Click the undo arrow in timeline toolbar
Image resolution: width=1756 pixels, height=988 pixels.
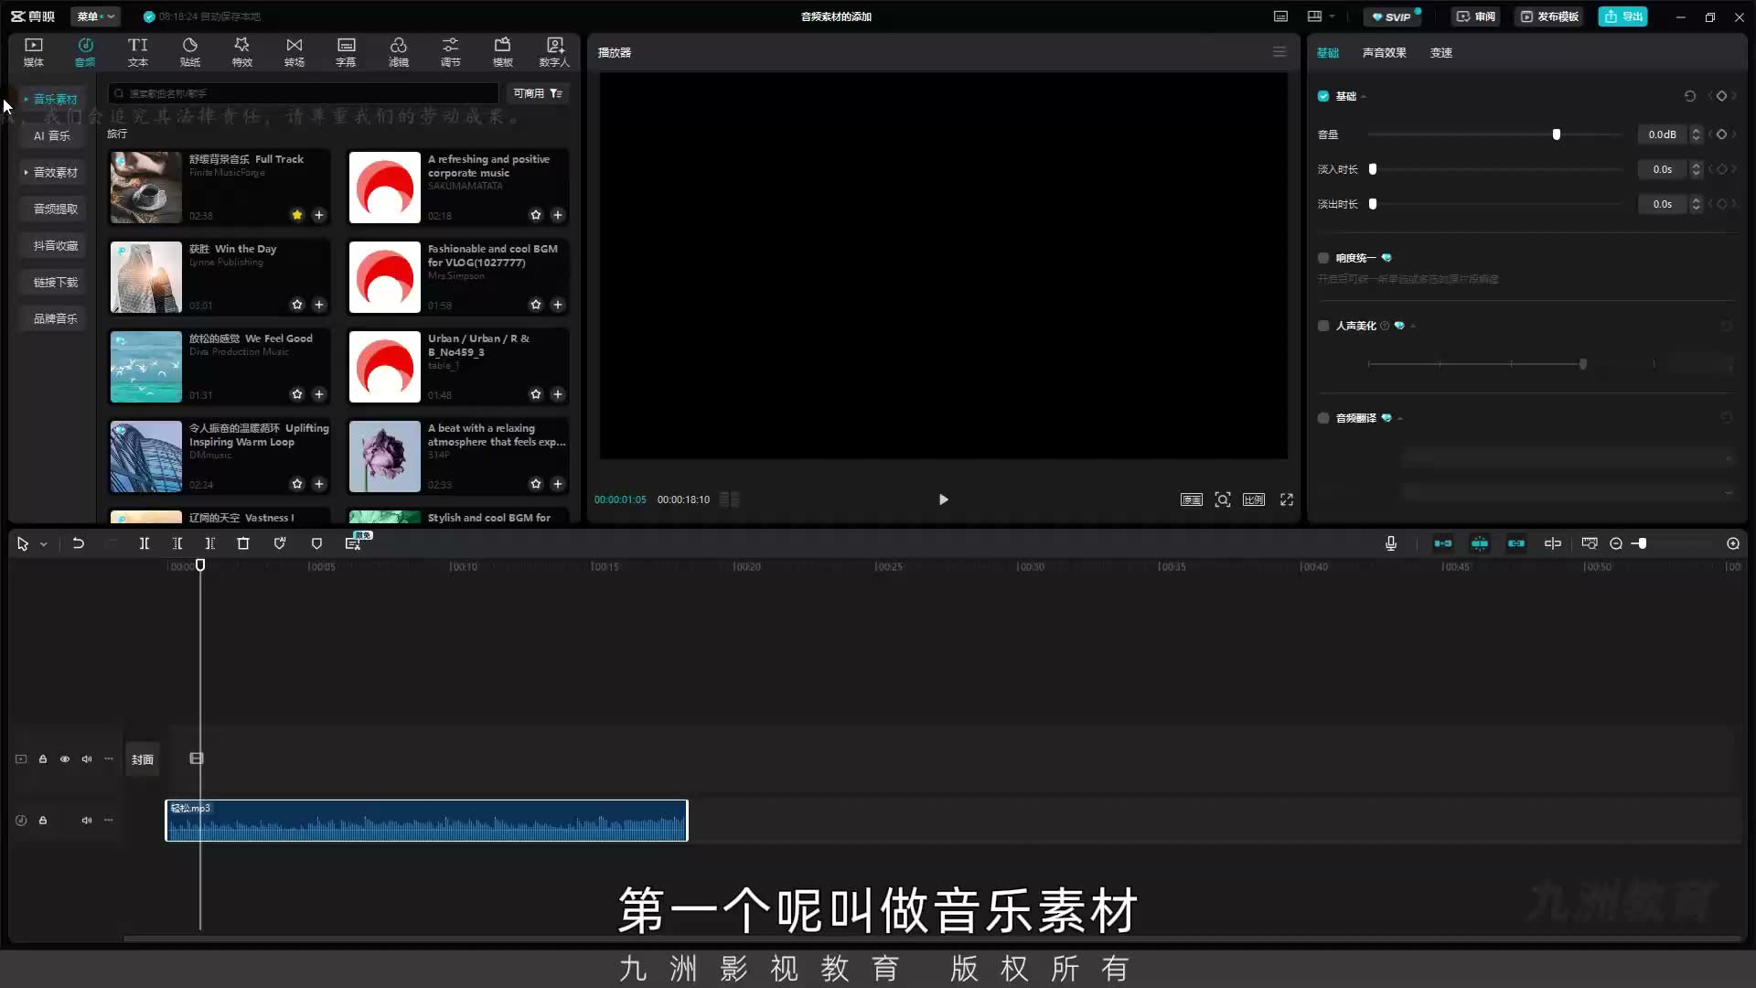(79, 543)
